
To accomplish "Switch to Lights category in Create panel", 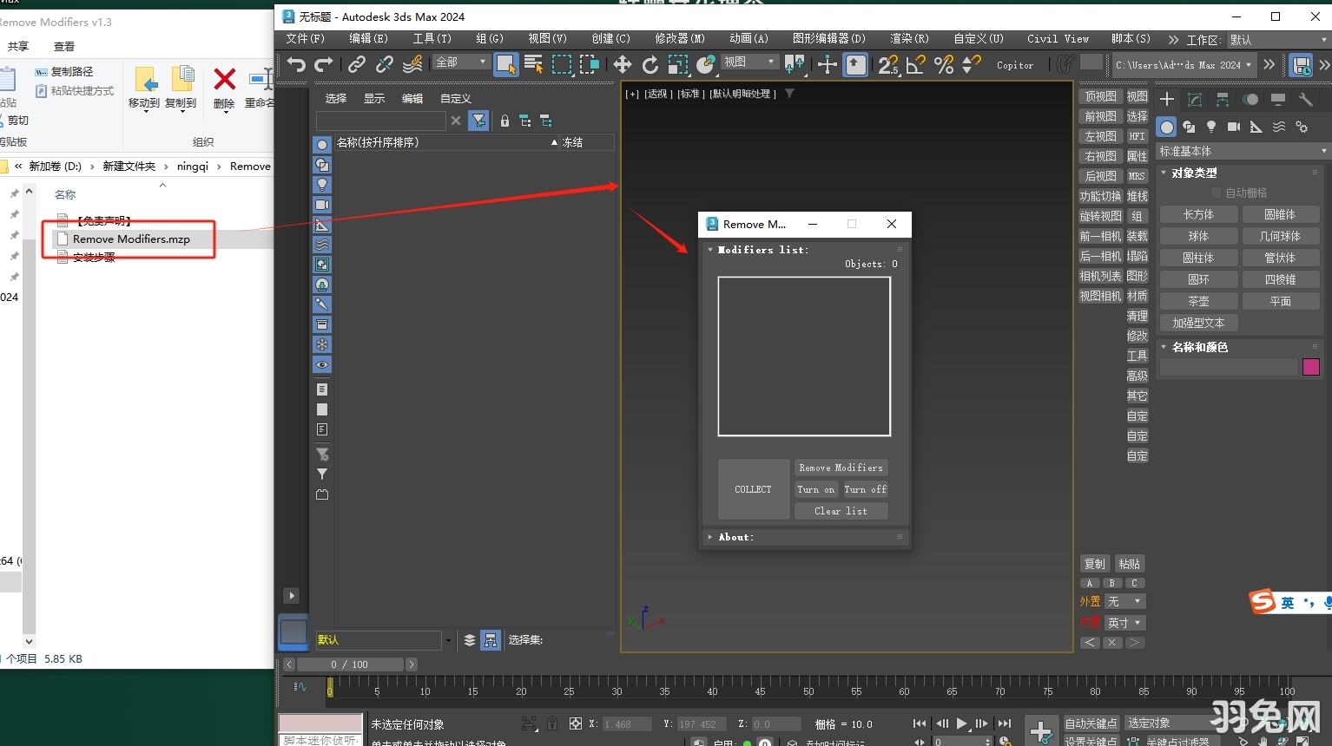I will click(x=1211, y=127).
